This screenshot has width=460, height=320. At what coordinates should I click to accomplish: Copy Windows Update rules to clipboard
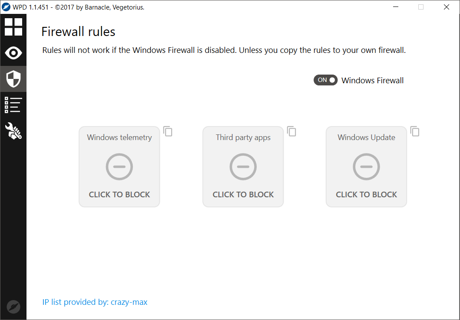(415, 131)
